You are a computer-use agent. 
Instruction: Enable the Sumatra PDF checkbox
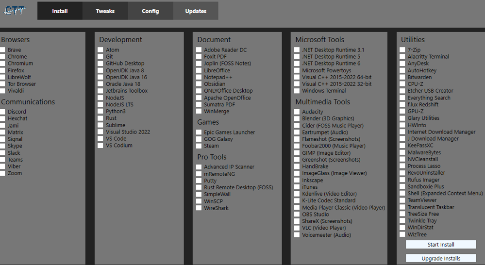pos(199,104)
